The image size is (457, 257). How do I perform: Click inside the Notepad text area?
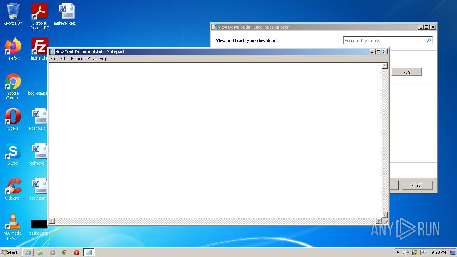pyautogui.click(x=216, y=140)
